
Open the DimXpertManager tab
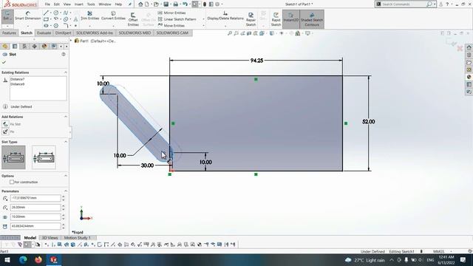(x=35, y=46)
